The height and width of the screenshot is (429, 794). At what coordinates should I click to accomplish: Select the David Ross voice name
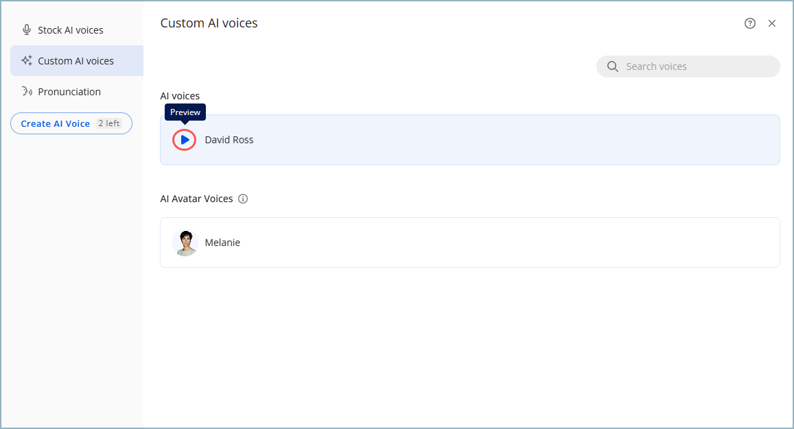coord(229,140)
